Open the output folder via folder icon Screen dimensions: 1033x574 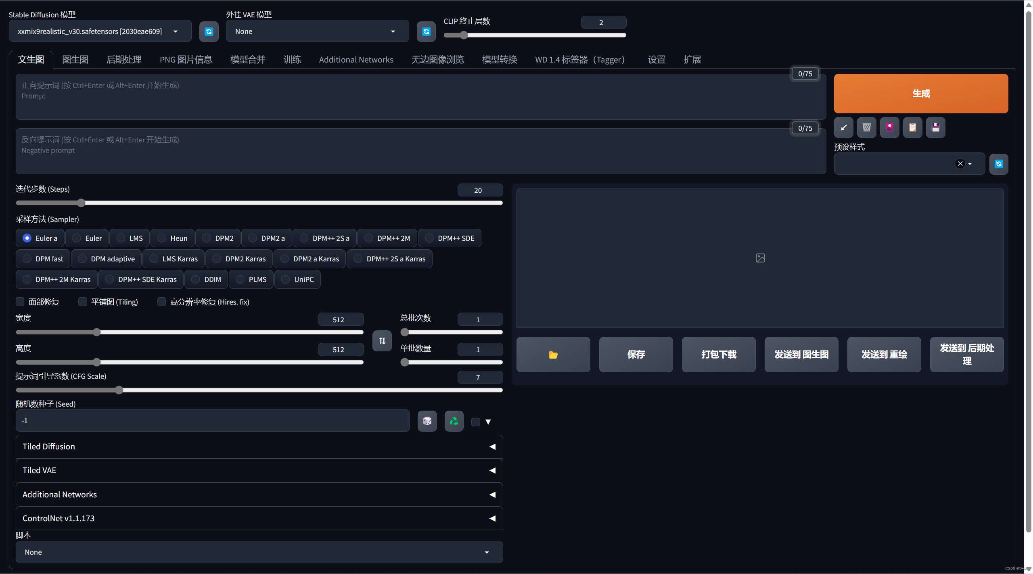click(x=553, y=355)
